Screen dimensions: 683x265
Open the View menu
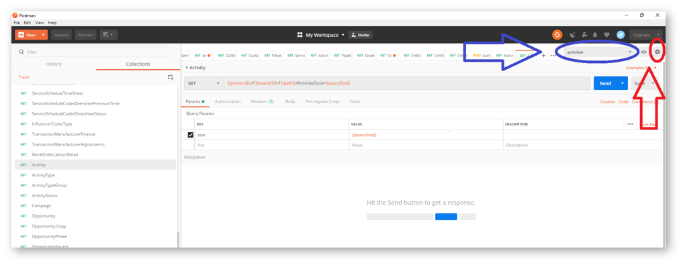pyautogui.click(x=39, y=23)
